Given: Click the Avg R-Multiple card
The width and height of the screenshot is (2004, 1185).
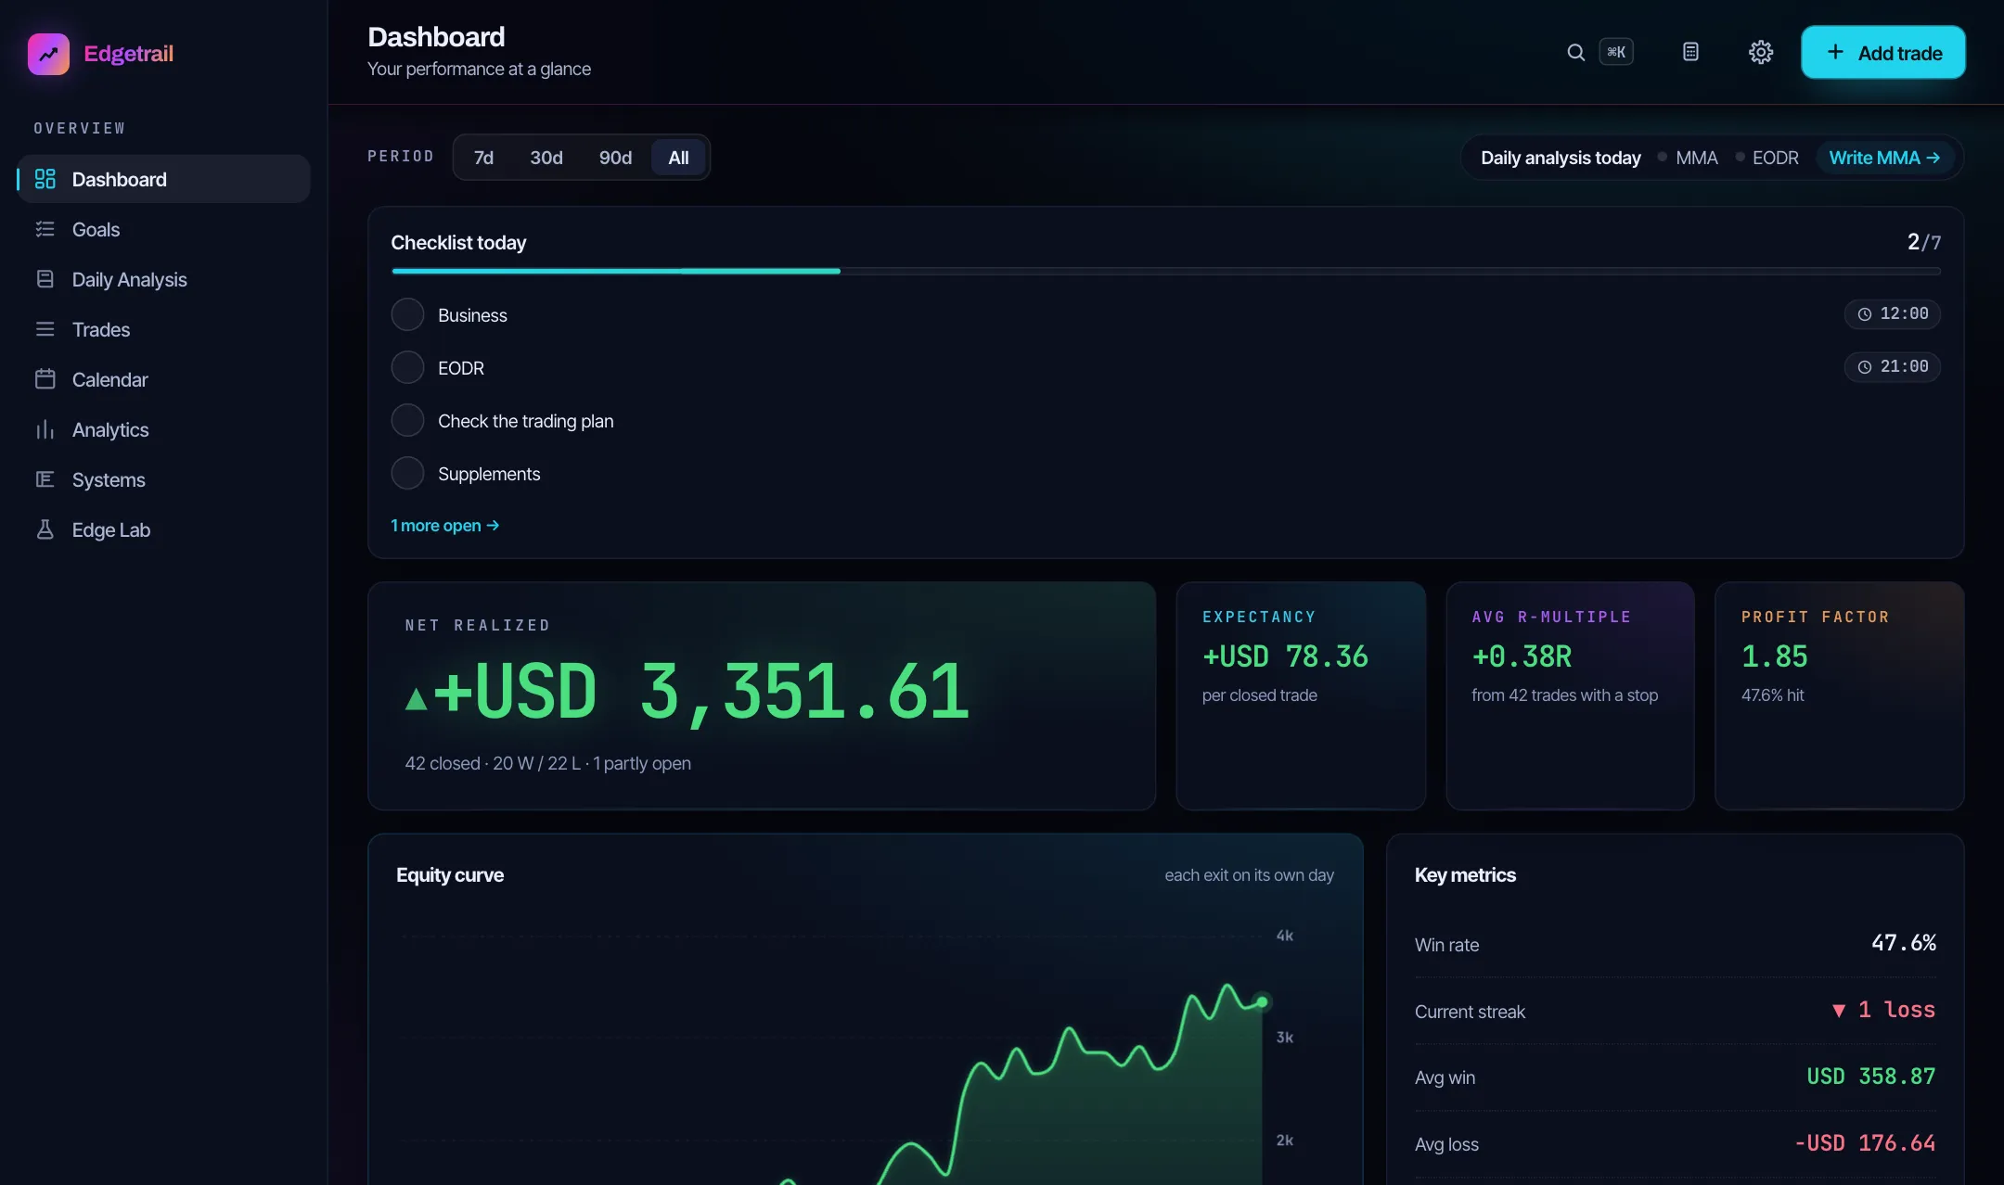Looking at the screenshot, I should coord(1570,696).
